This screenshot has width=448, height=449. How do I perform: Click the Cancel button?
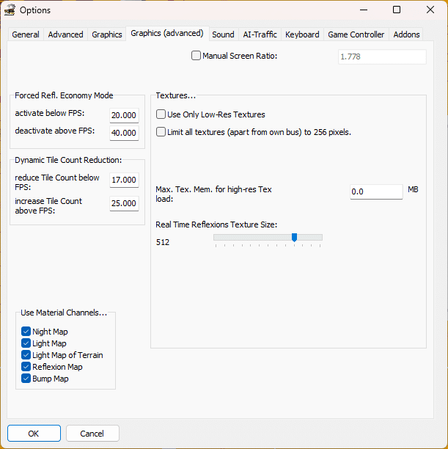[x=92, y=434]
